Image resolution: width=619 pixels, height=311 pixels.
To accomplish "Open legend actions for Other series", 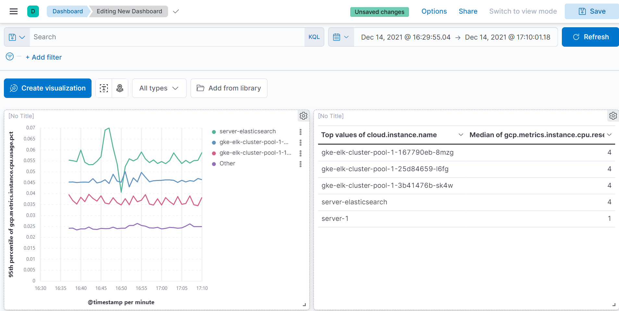I will pos(301,164).
